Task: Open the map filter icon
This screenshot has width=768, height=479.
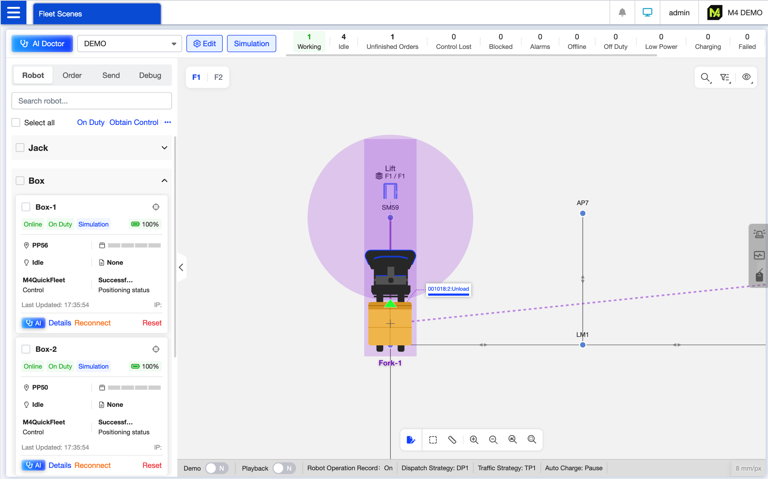Action: [x=725, y=78]
